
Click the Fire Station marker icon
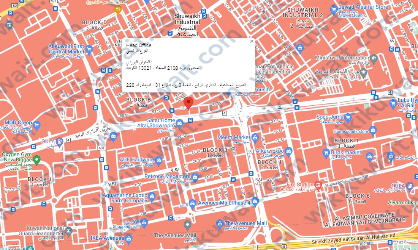pyautogui.click(x=318, y=185)
